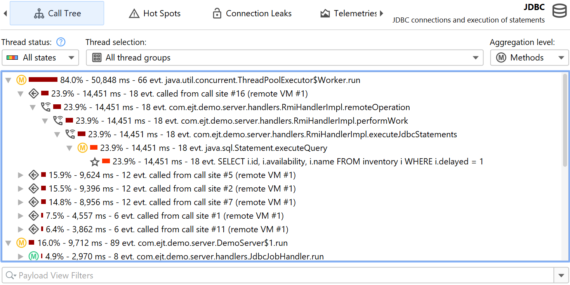Click the call tree vertical scrollbar
This screenshot has width=570, height=285.
tap(565, 120)
